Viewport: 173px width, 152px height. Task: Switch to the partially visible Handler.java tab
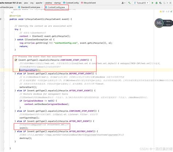[7, 7]
